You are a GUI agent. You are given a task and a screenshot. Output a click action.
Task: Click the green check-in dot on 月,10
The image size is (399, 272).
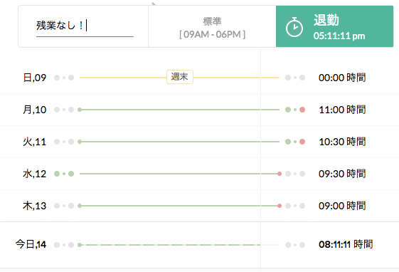click(80, 110)
